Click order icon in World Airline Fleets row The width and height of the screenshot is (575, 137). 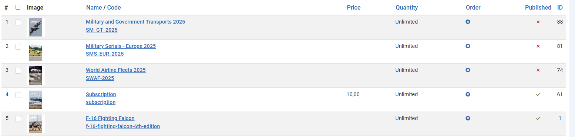[468, 70]
